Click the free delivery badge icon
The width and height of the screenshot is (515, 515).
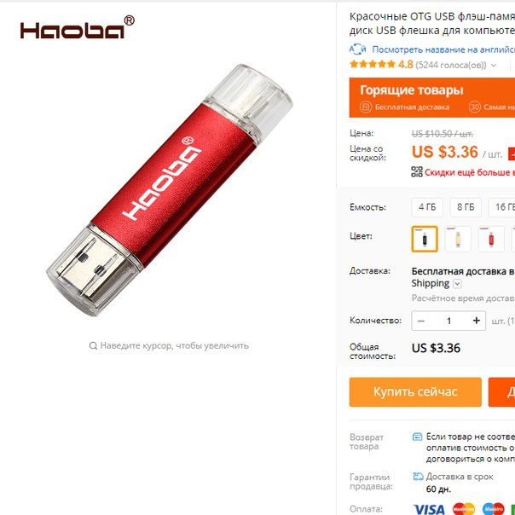[366, 107]
